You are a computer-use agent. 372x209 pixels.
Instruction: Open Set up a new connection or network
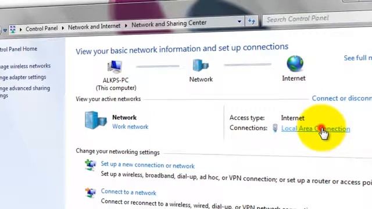pyautogui.click(x=148, y=165)
